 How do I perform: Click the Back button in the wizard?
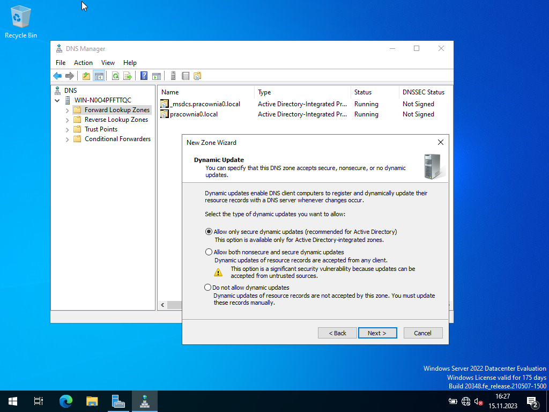(337, 333)
